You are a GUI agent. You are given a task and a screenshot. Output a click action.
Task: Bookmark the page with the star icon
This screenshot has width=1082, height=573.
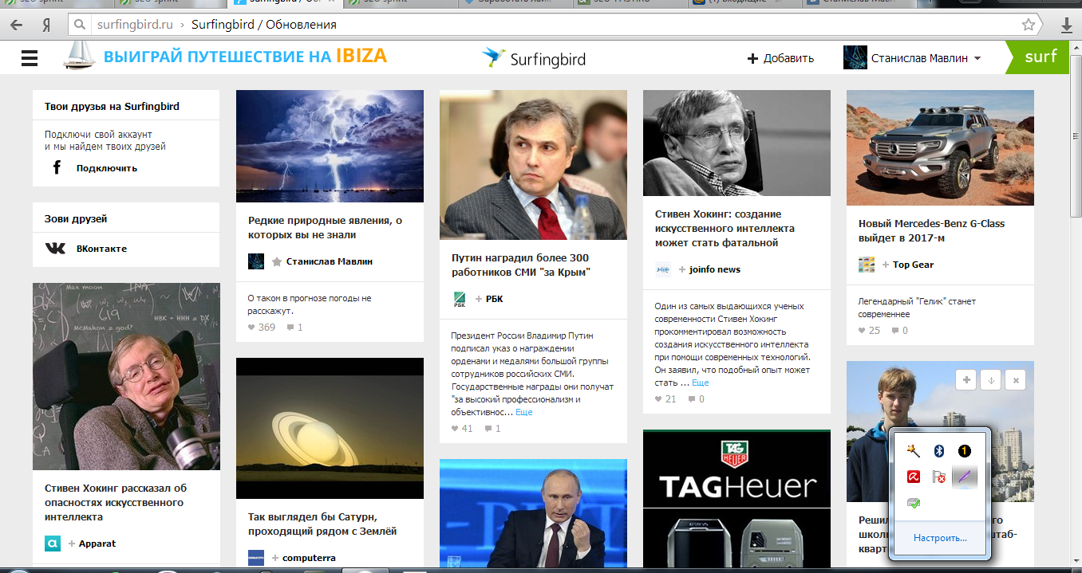pos(1029,25)
